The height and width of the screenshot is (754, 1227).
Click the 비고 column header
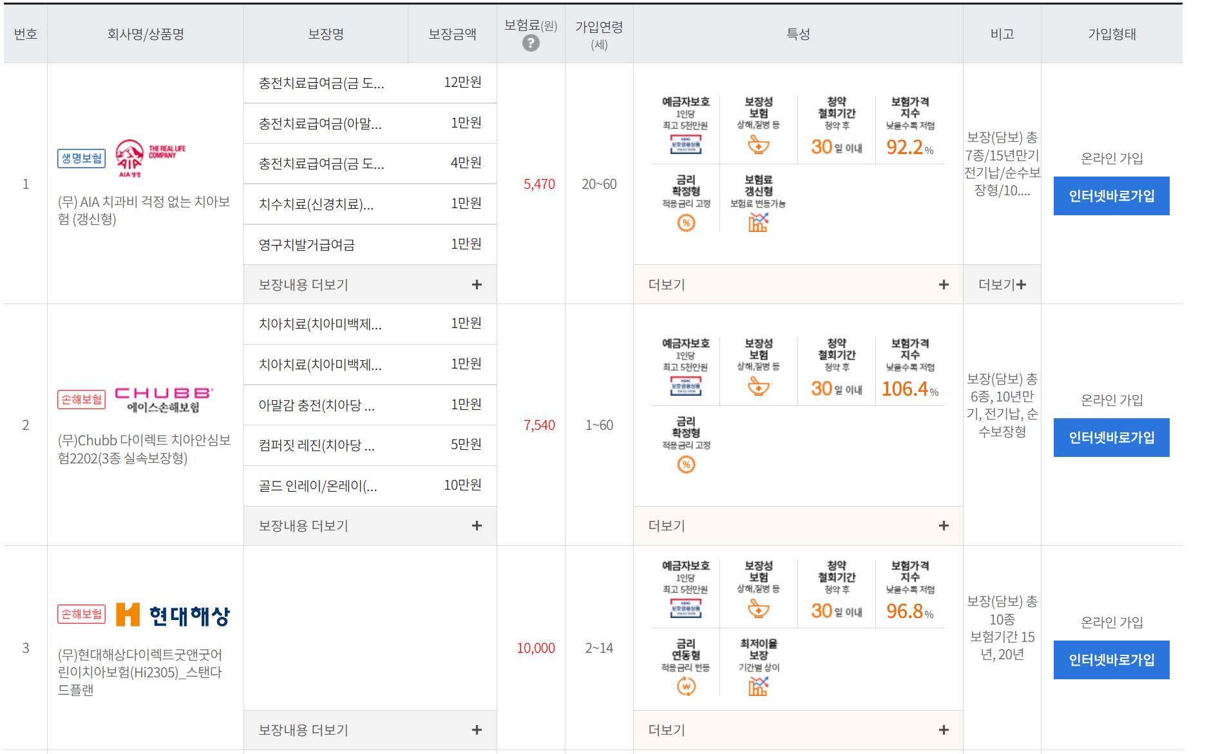pos(1002,34)
